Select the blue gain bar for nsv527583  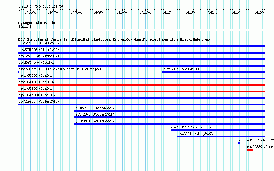pyautogui.click(x=142, y=46)
